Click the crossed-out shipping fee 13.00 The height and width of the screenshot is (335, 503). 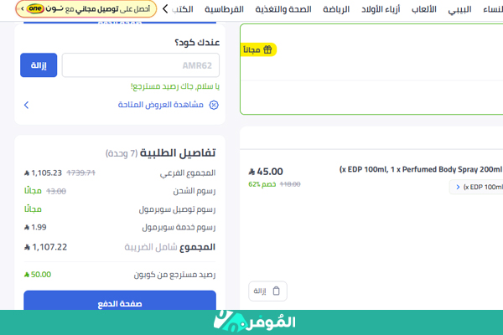point(56,192)
